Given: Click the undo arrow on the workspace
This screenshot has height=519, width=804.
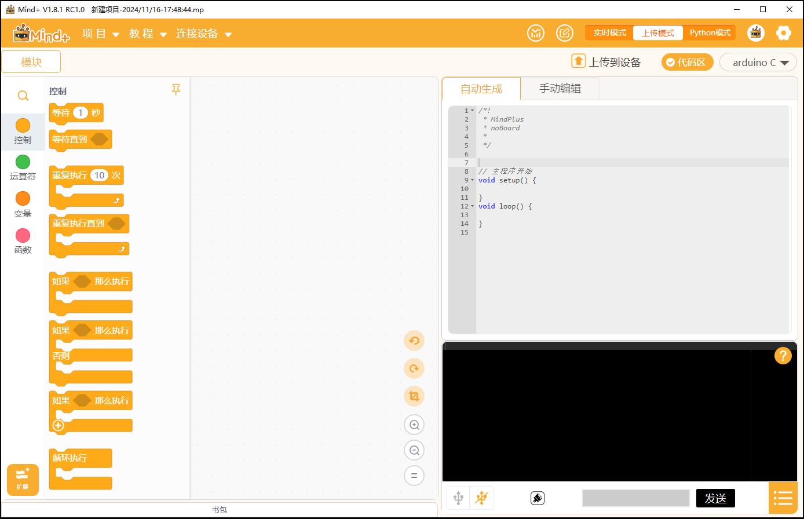Looking at the screenshot, I should click(x=414, y=341).
